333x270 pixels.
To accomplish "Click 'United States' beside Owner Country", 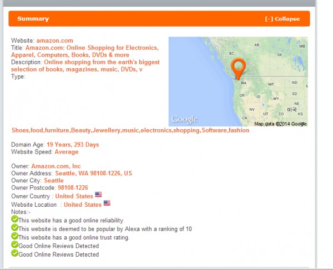I will (74, 196).
